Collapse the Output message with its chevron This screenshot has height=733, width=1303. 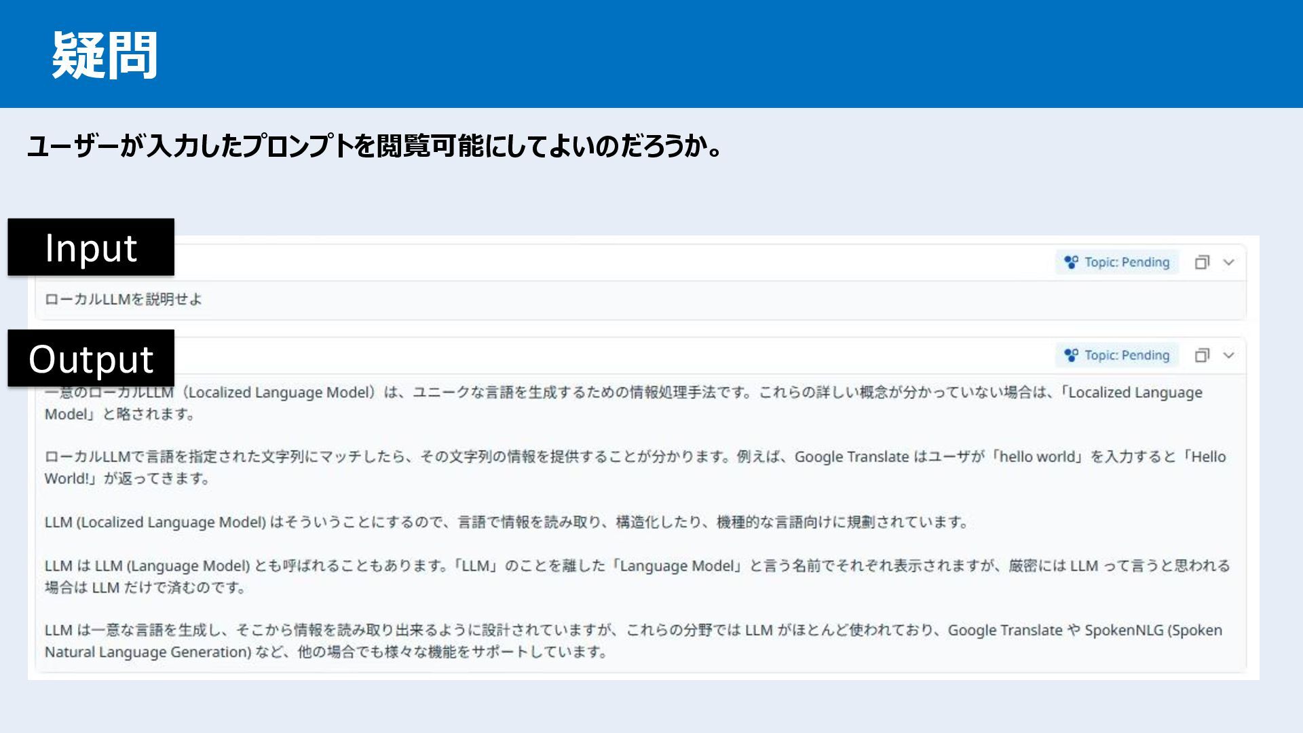pos(1228,355)
